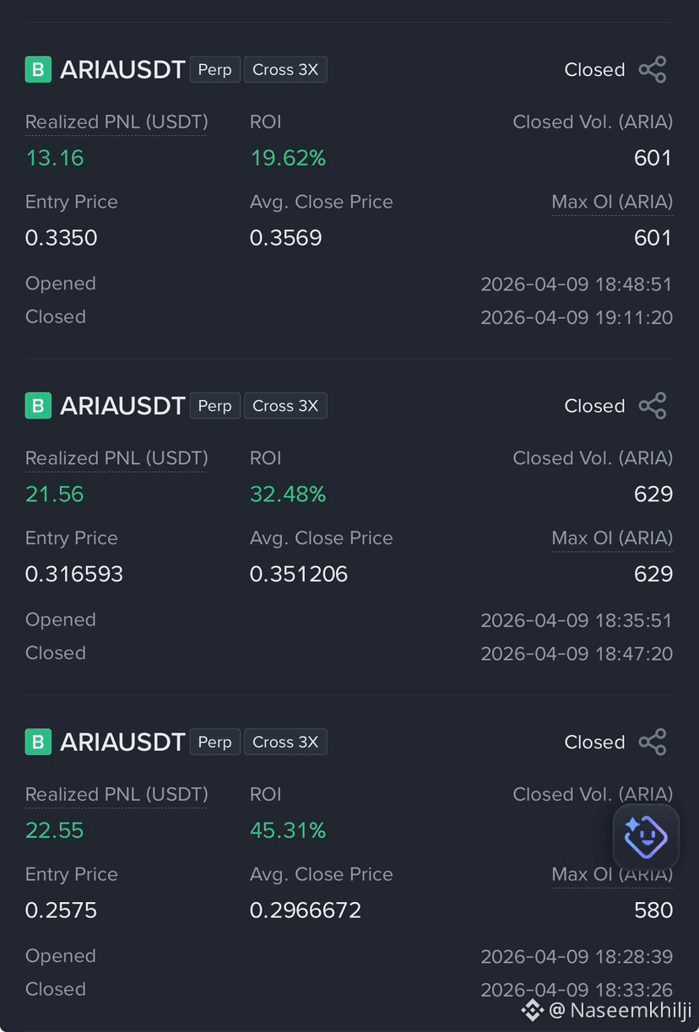Open the floating AI assistant face icon

click(x=646, y=837)
